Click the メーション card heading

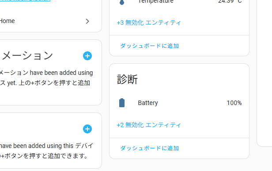27,56
